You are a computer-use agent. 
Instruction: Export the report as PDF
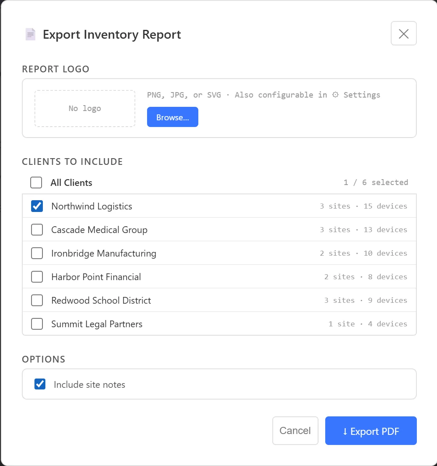[371, 431]
